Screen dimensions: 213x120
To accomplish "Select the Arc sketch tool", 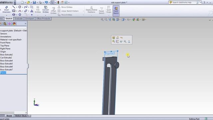I will tap(20, 11).
